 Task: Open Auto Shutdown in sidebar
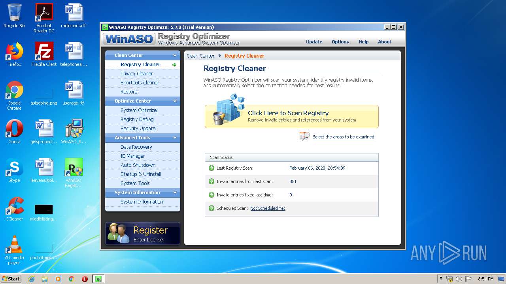142,165
